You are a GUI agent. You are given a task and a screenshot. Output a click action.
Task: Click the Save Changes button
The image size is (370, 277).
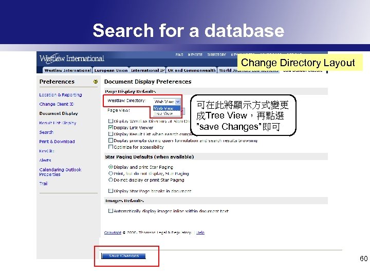[x=123, y=256]
